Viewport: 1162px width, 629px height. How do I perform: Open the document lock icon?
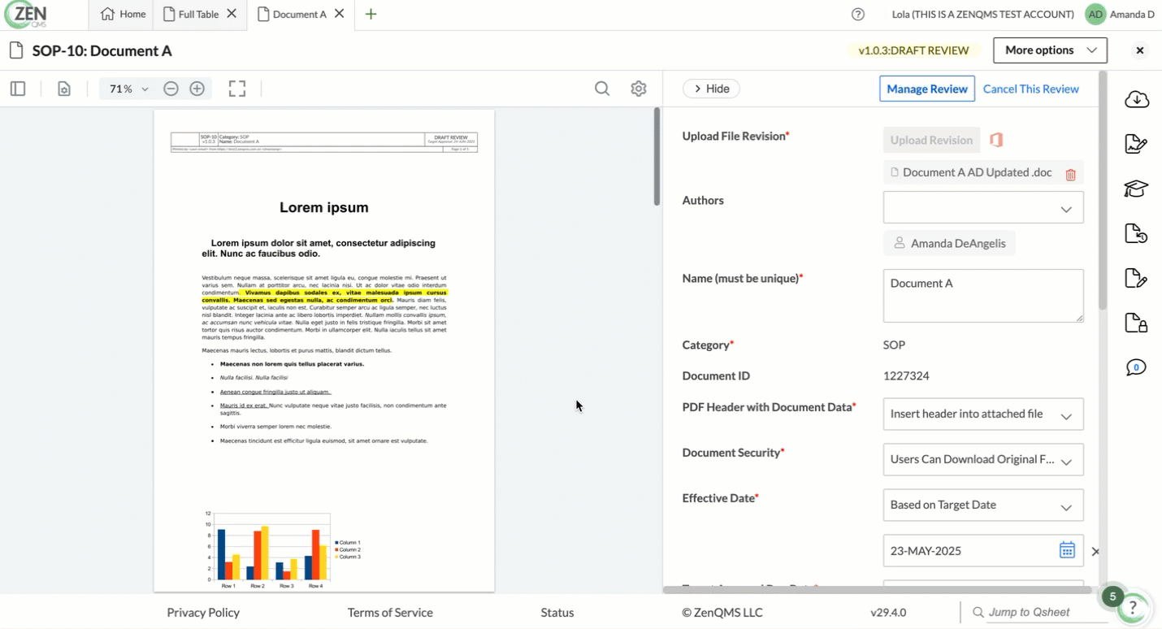1136,323
